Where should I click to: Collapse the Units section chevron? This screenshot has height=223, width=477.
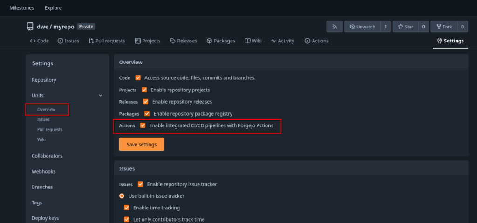tap(101, 96)
